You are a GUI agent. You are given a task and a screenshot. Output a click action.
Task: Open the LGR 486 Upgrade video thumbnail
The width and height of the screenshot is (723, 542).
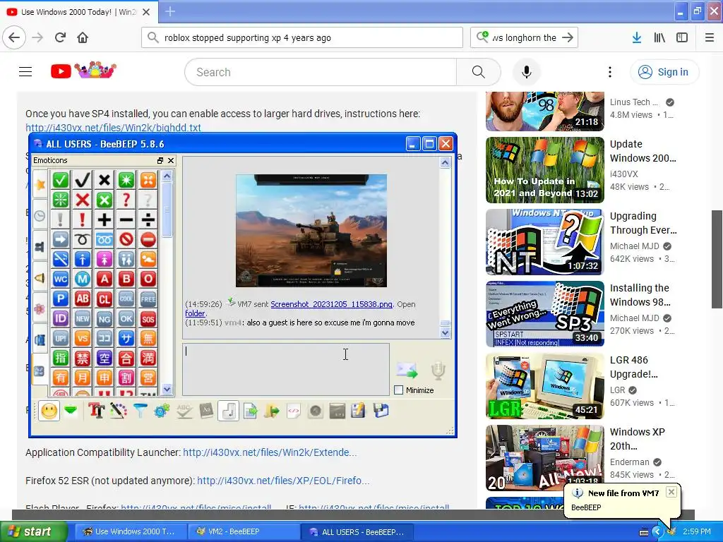[544, 386]
